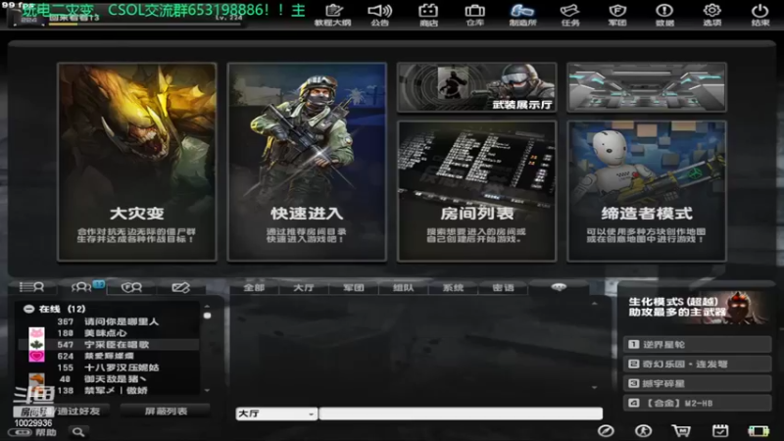Open the 房间列表 room list card
Image resolution: width=784 pixels, height=441 pixels.
(476, 190)
